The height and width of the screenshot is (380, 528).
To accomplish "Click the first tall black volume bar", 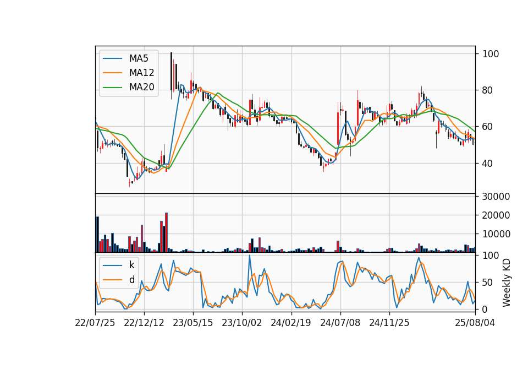I will tap(97, 235).
